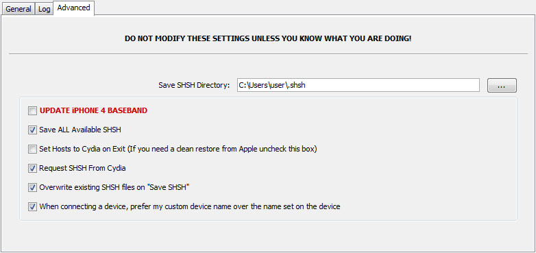Uncheck the Save ALL Available SHSH checkbox
536x253 pixels.
tap(32, 130)
